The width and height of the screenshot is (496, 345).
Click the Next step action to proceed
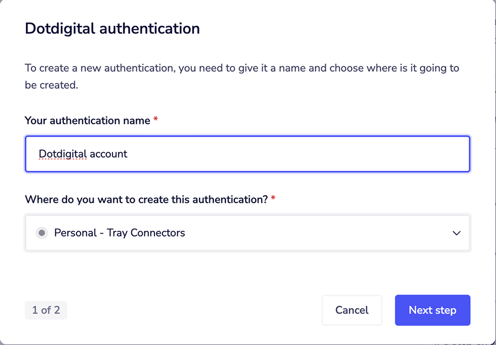(x=433, y=310)
